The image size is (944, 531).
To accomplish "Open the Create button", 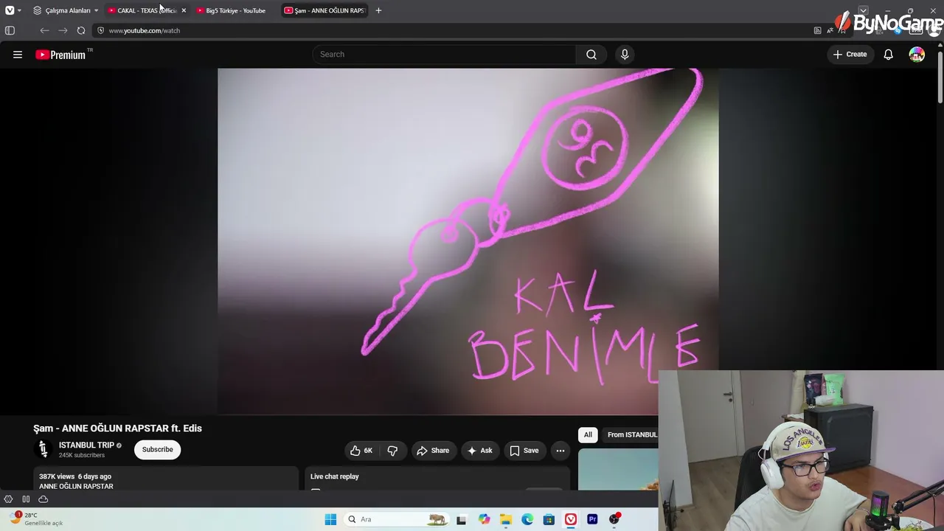I will (850, 55).
